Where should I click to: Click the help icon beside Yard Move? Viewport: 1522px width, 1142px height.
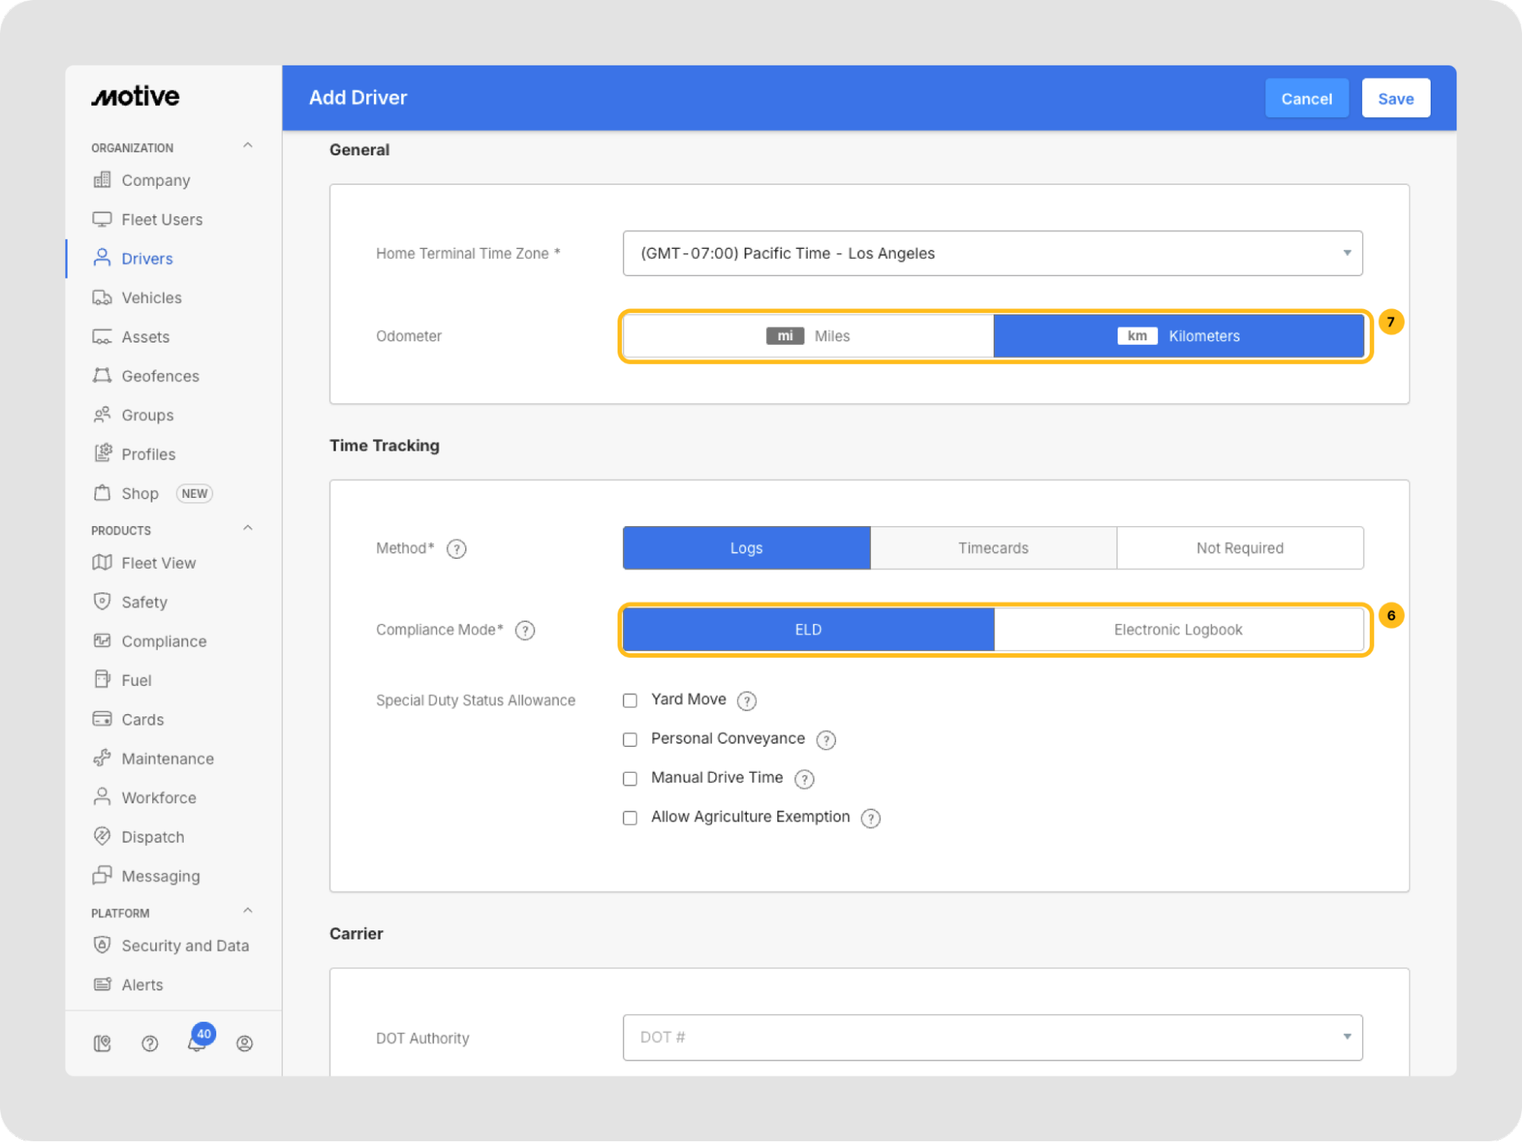[747, 700]
